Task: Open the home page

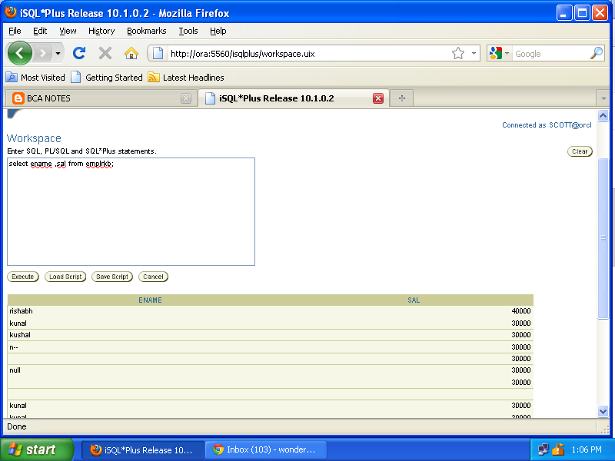Action: 131,53
